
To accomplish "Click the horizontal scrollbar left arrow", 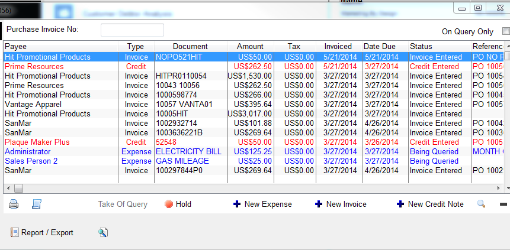I will [8, 188].
